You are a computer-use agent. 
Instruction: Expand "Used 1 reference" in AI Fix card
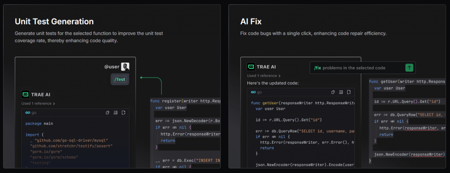(x=264, y=76)
